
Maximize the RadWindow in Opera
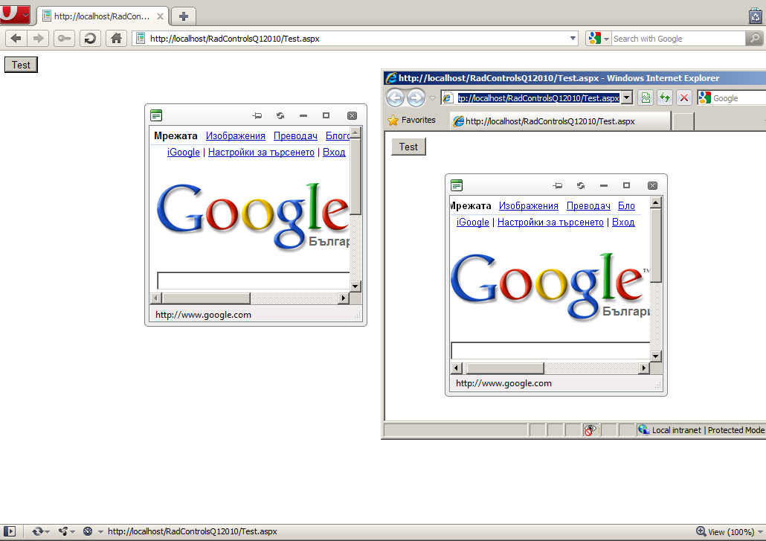[x=326, y=116]
